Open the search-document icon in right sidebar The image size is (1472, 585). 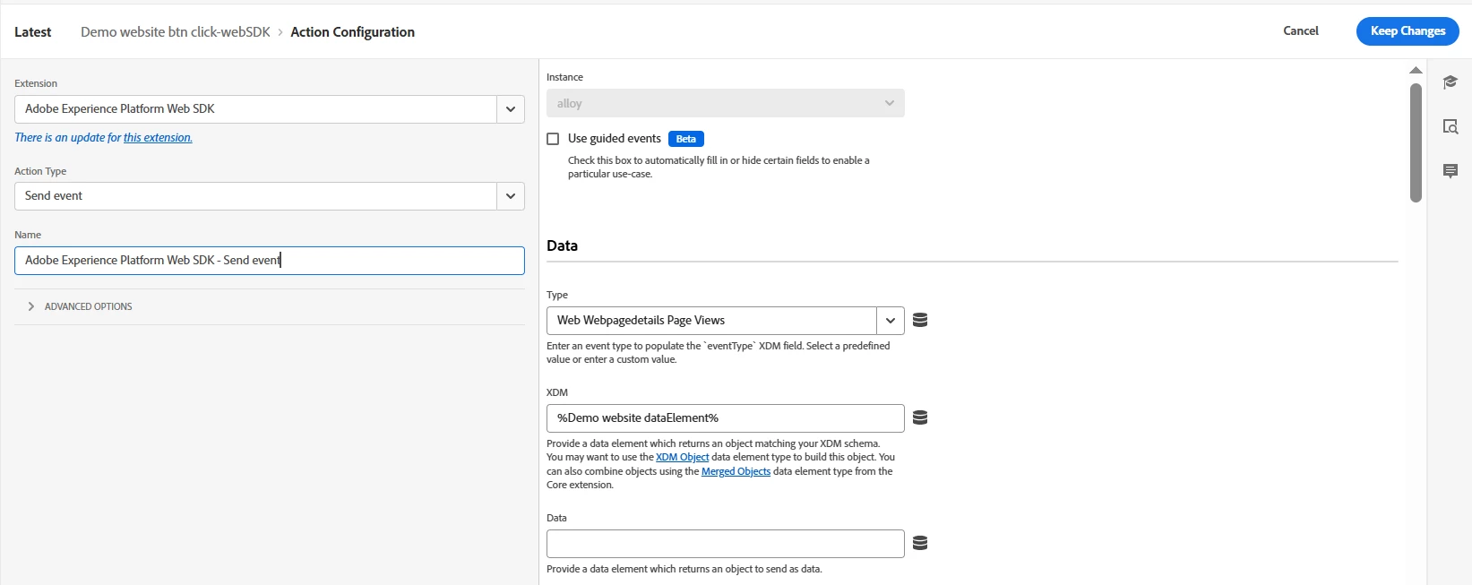coord(1450,126)
